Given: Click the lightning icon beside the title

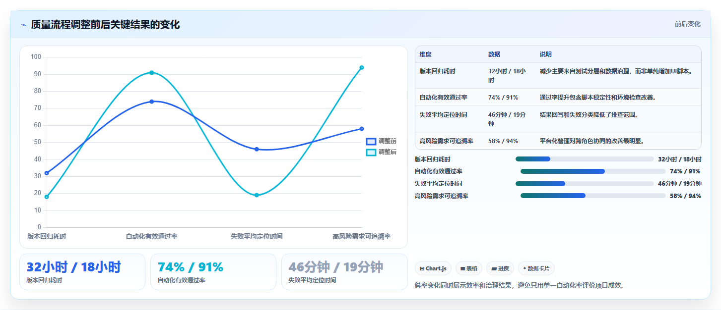Looking at the screenshot, I should (x=23, y=25).
